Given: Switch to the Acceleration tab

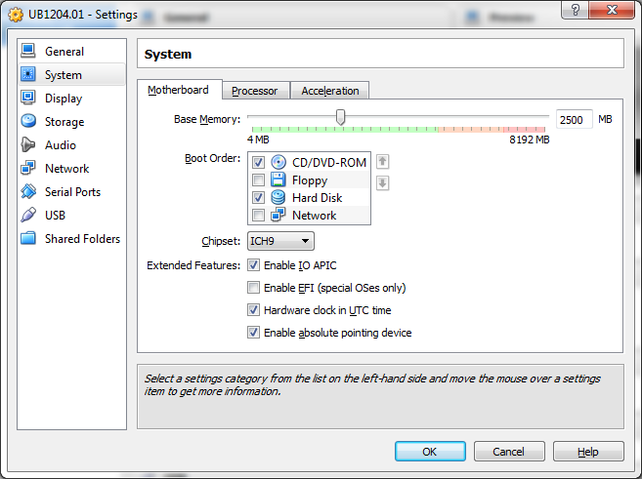Looking at the screenshot, I should (329, 91).
